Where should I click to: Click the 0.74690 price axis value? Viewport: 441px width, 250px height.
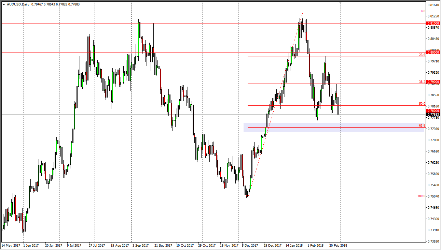433,208
